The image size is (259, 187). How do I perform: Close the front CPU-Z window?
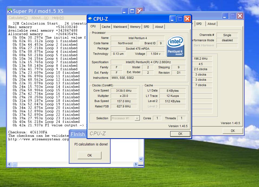click(187, 19)
